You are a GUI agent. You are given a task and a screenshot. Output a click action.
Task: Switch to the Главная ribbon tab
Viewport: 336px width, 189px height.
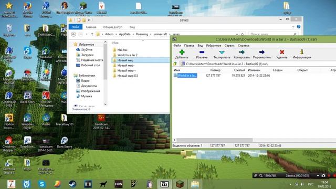(x=91, y=27)
